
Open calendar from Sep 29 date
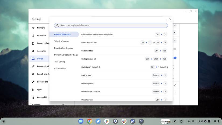191,121
